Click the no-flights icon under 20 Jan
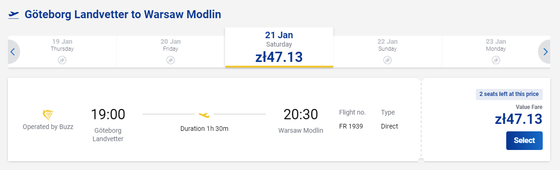Screen dimensions: 560x170 pyautogui.click(x=171, y=60)
